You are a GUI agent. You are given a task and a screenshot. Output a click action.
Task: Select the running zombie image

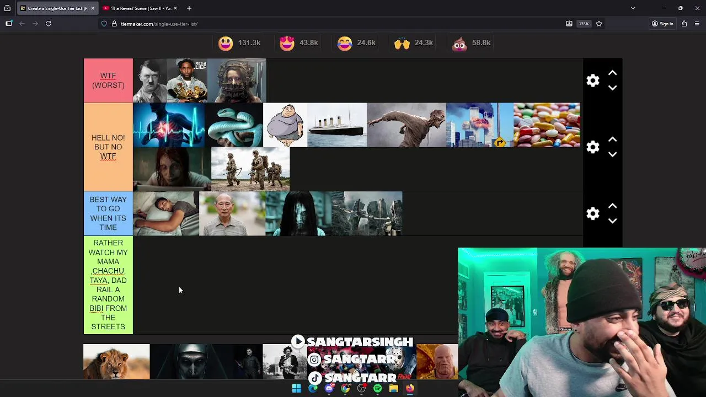407,125
